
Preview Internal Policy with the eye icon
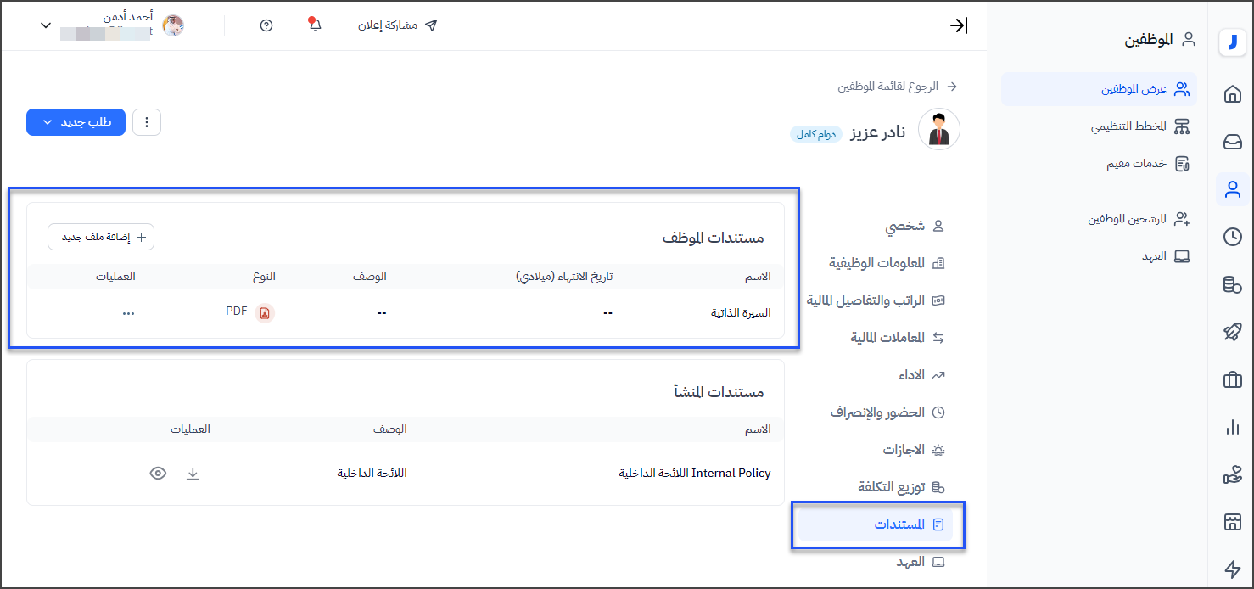tap(158, 474)
